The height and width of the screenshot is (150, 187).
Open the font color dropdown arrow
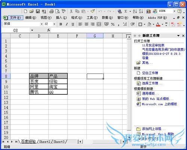(163, 24)
